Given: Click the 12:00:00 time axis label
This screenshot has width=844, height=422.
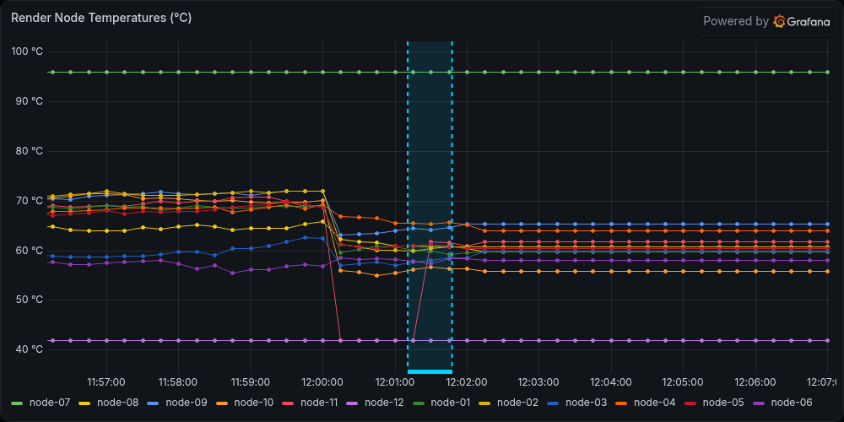Looking at the screenshot, I should point(322,382).
